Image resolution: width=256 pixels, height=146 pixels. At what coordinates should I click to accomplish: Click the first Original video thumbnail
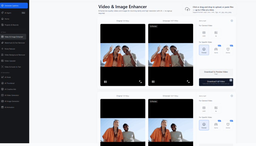(x=123, y=55)
